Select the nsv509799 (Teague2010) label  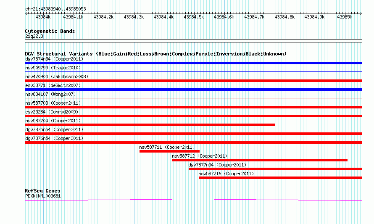coord(53,68)
